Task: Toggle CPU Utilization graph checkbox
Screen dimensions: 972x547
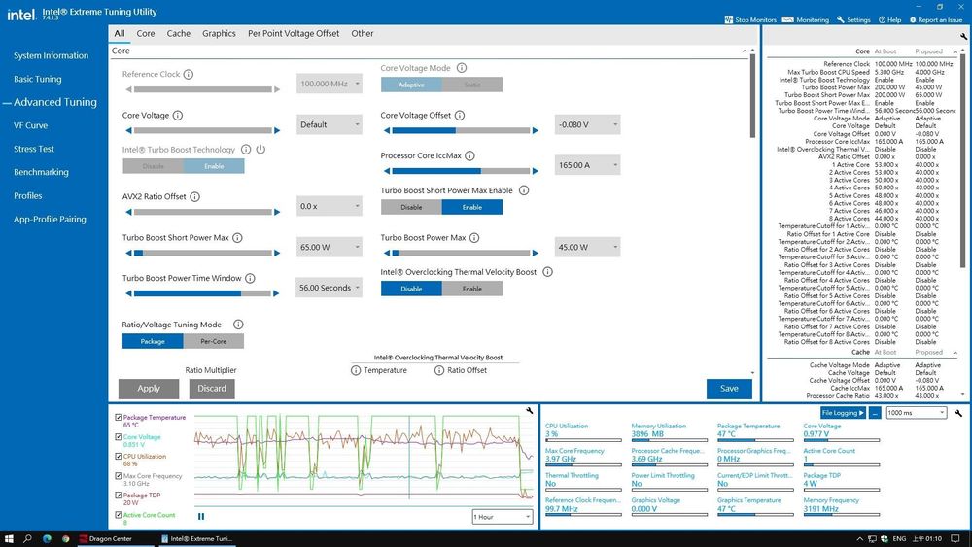Action: point(119,456)
